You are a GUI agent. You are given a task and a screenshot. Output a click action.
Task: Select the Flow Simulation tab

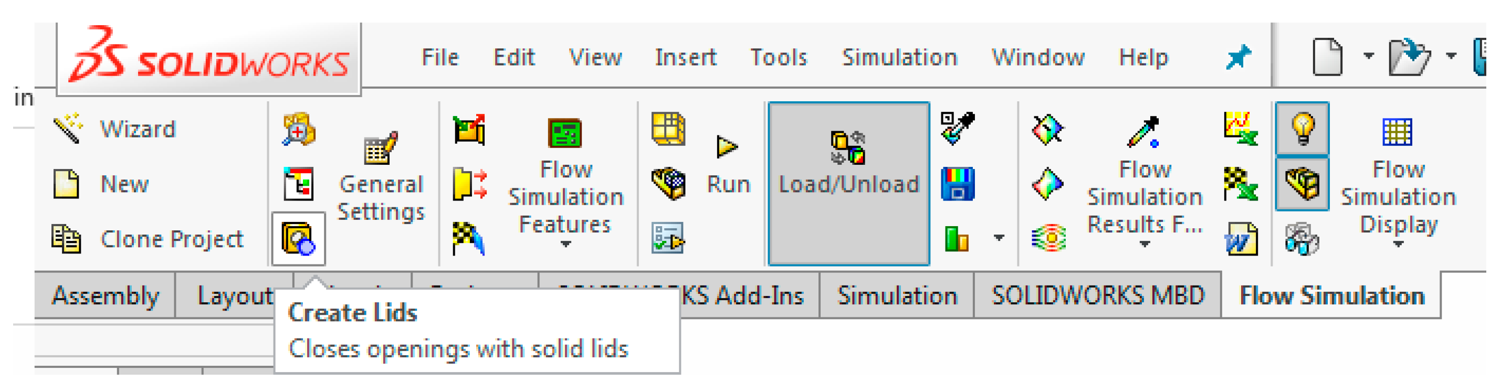[1331, 295]
